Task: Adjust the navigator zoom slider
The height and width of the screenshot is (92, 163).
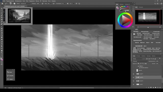Action: coord(148,27)
